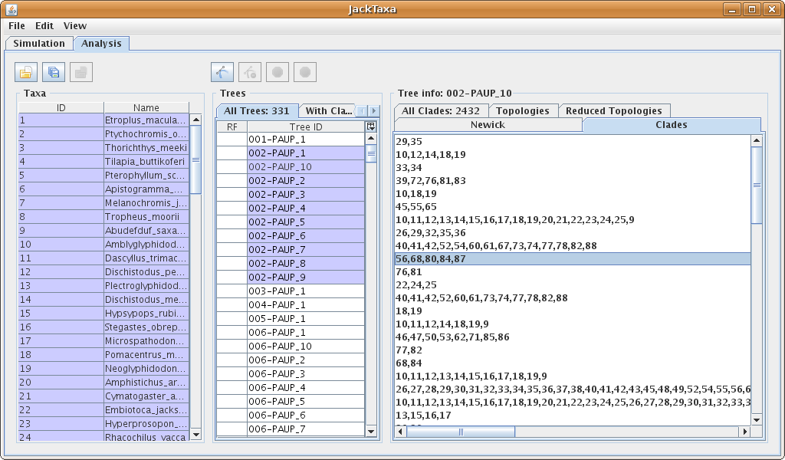
Task: Open the Reduced Topologies tab
Action: click(614, 110)
